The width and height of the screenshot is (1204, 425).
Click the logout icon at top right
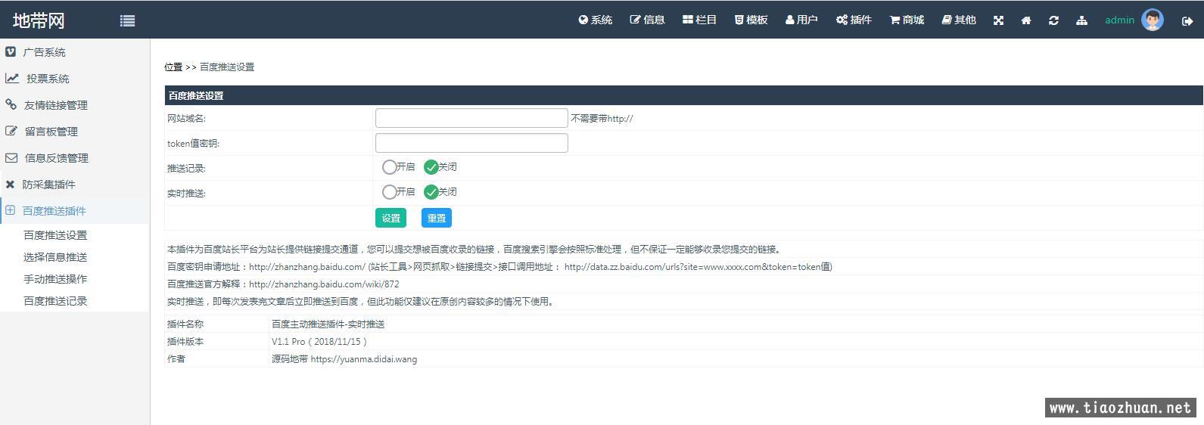pos(1187,21)
